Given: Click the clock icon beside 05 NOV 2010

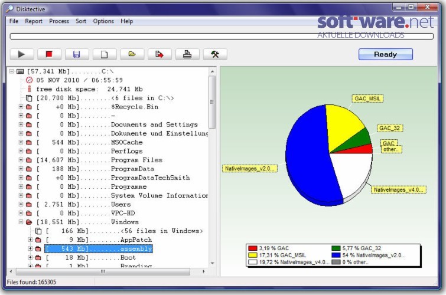Looking at the screenshot, I should 29,80.
